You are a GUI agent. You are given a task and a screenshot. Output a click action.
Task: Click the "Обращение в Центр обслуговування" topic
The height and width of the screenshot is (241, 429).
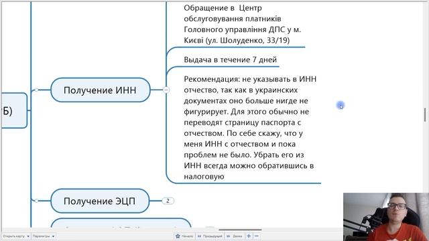243,24
